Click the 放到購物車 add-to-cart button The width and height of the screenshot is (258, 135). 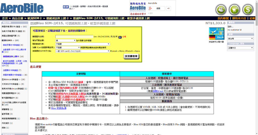point(131,56)
